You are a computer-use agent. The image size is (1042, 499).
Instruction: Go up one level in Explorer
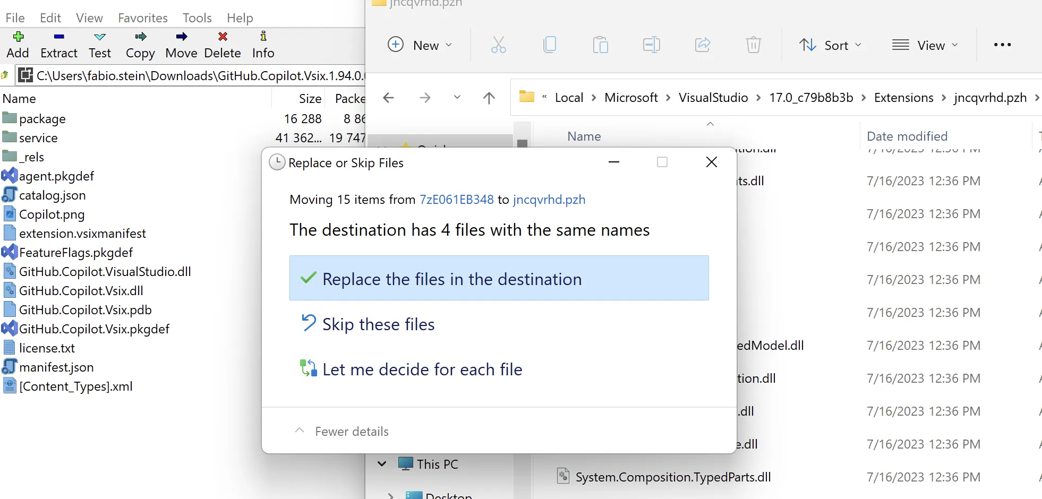pos(489,98)
